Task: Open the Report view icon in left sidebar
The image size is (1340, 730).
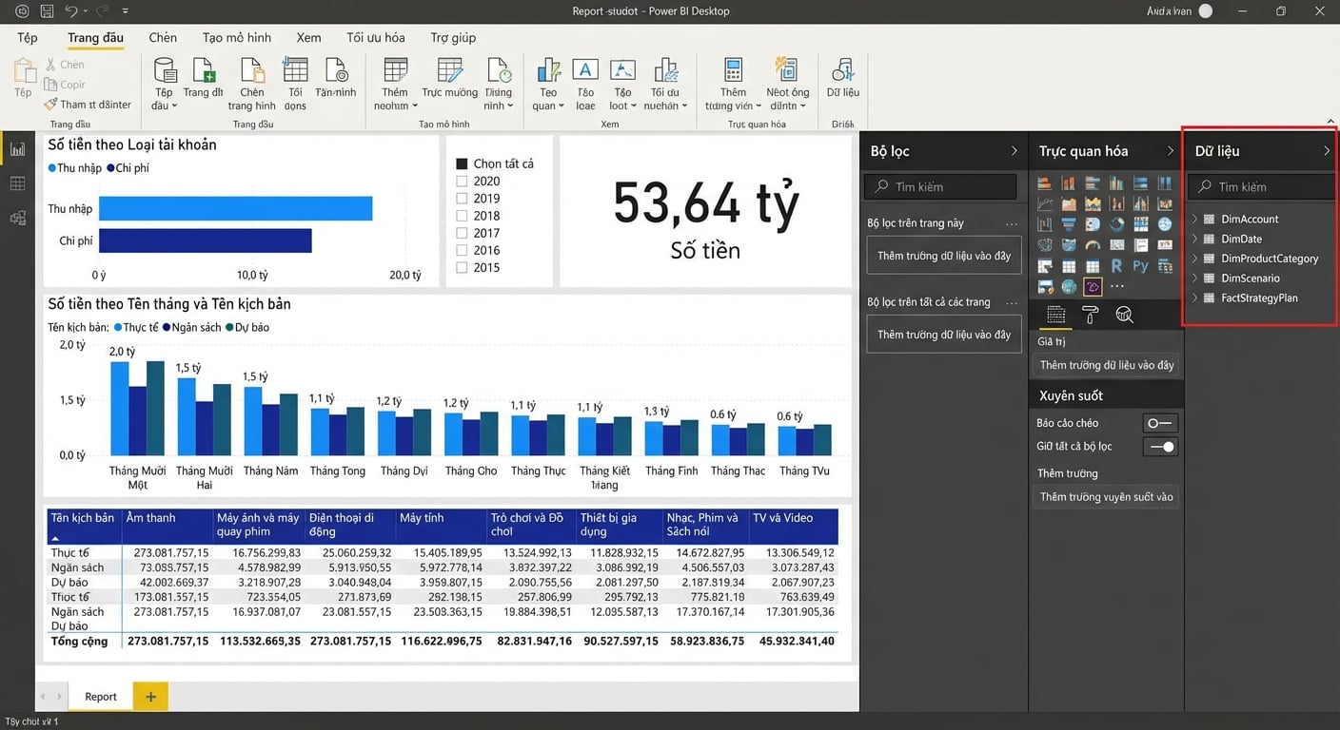Action: tap(17, 149)
